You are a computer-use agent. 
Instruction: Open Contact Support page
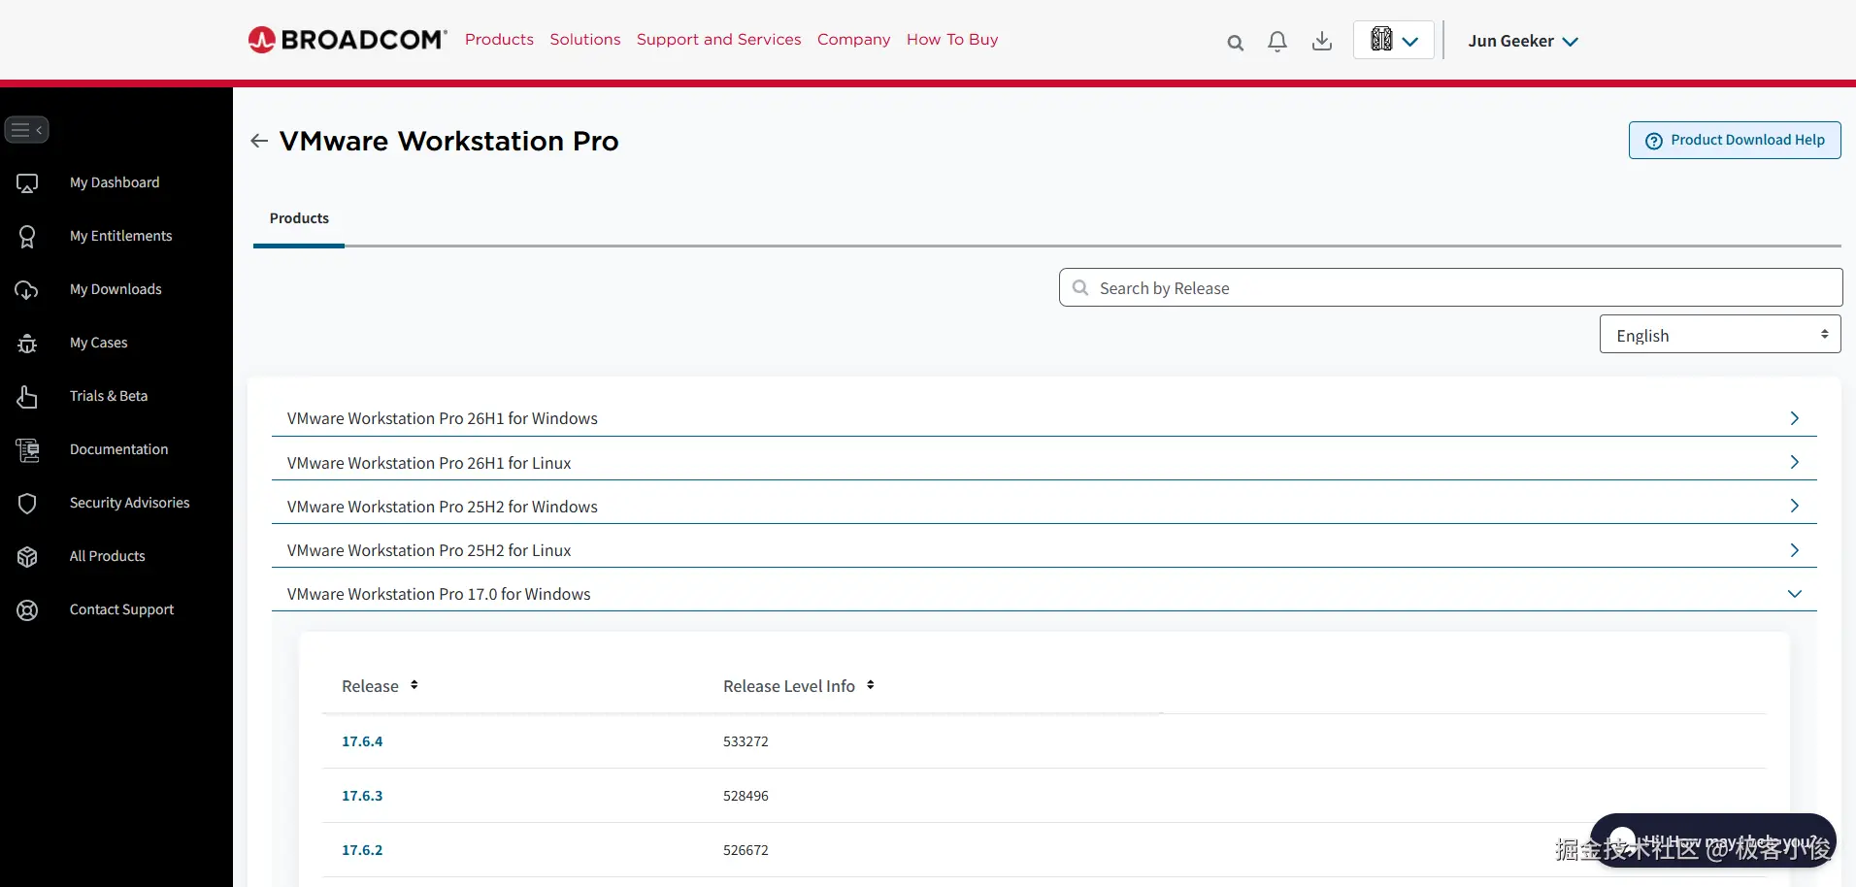121,609
